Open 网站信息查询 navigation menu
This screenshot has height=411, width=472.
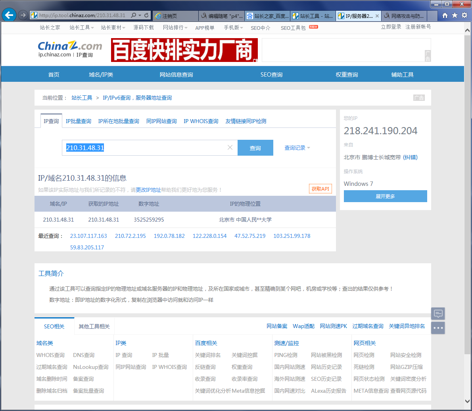pos(176,74)
